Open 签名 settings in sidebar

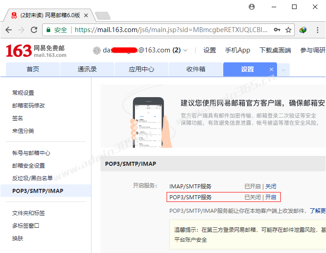pos(18,118)
